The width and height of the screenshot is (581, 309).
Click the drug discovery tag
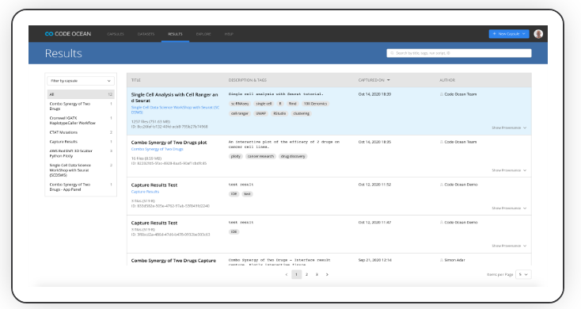293,157
